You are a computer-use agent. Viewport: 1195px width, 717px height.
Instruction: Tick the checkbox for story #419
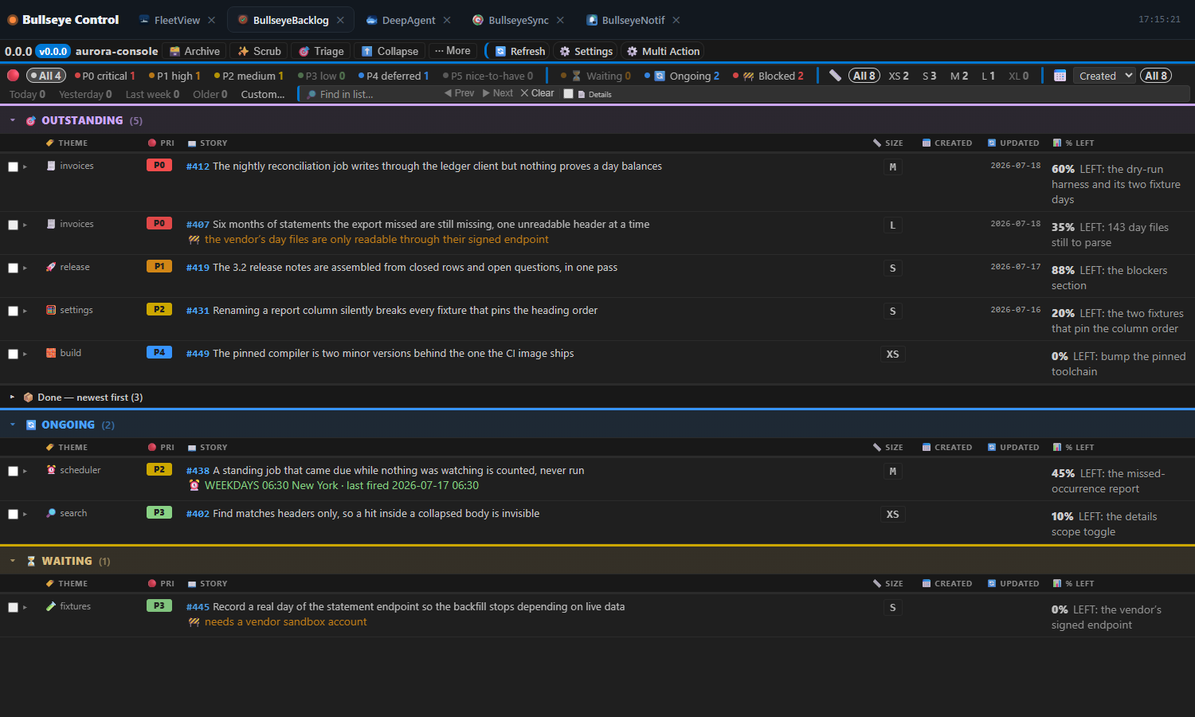13,268
